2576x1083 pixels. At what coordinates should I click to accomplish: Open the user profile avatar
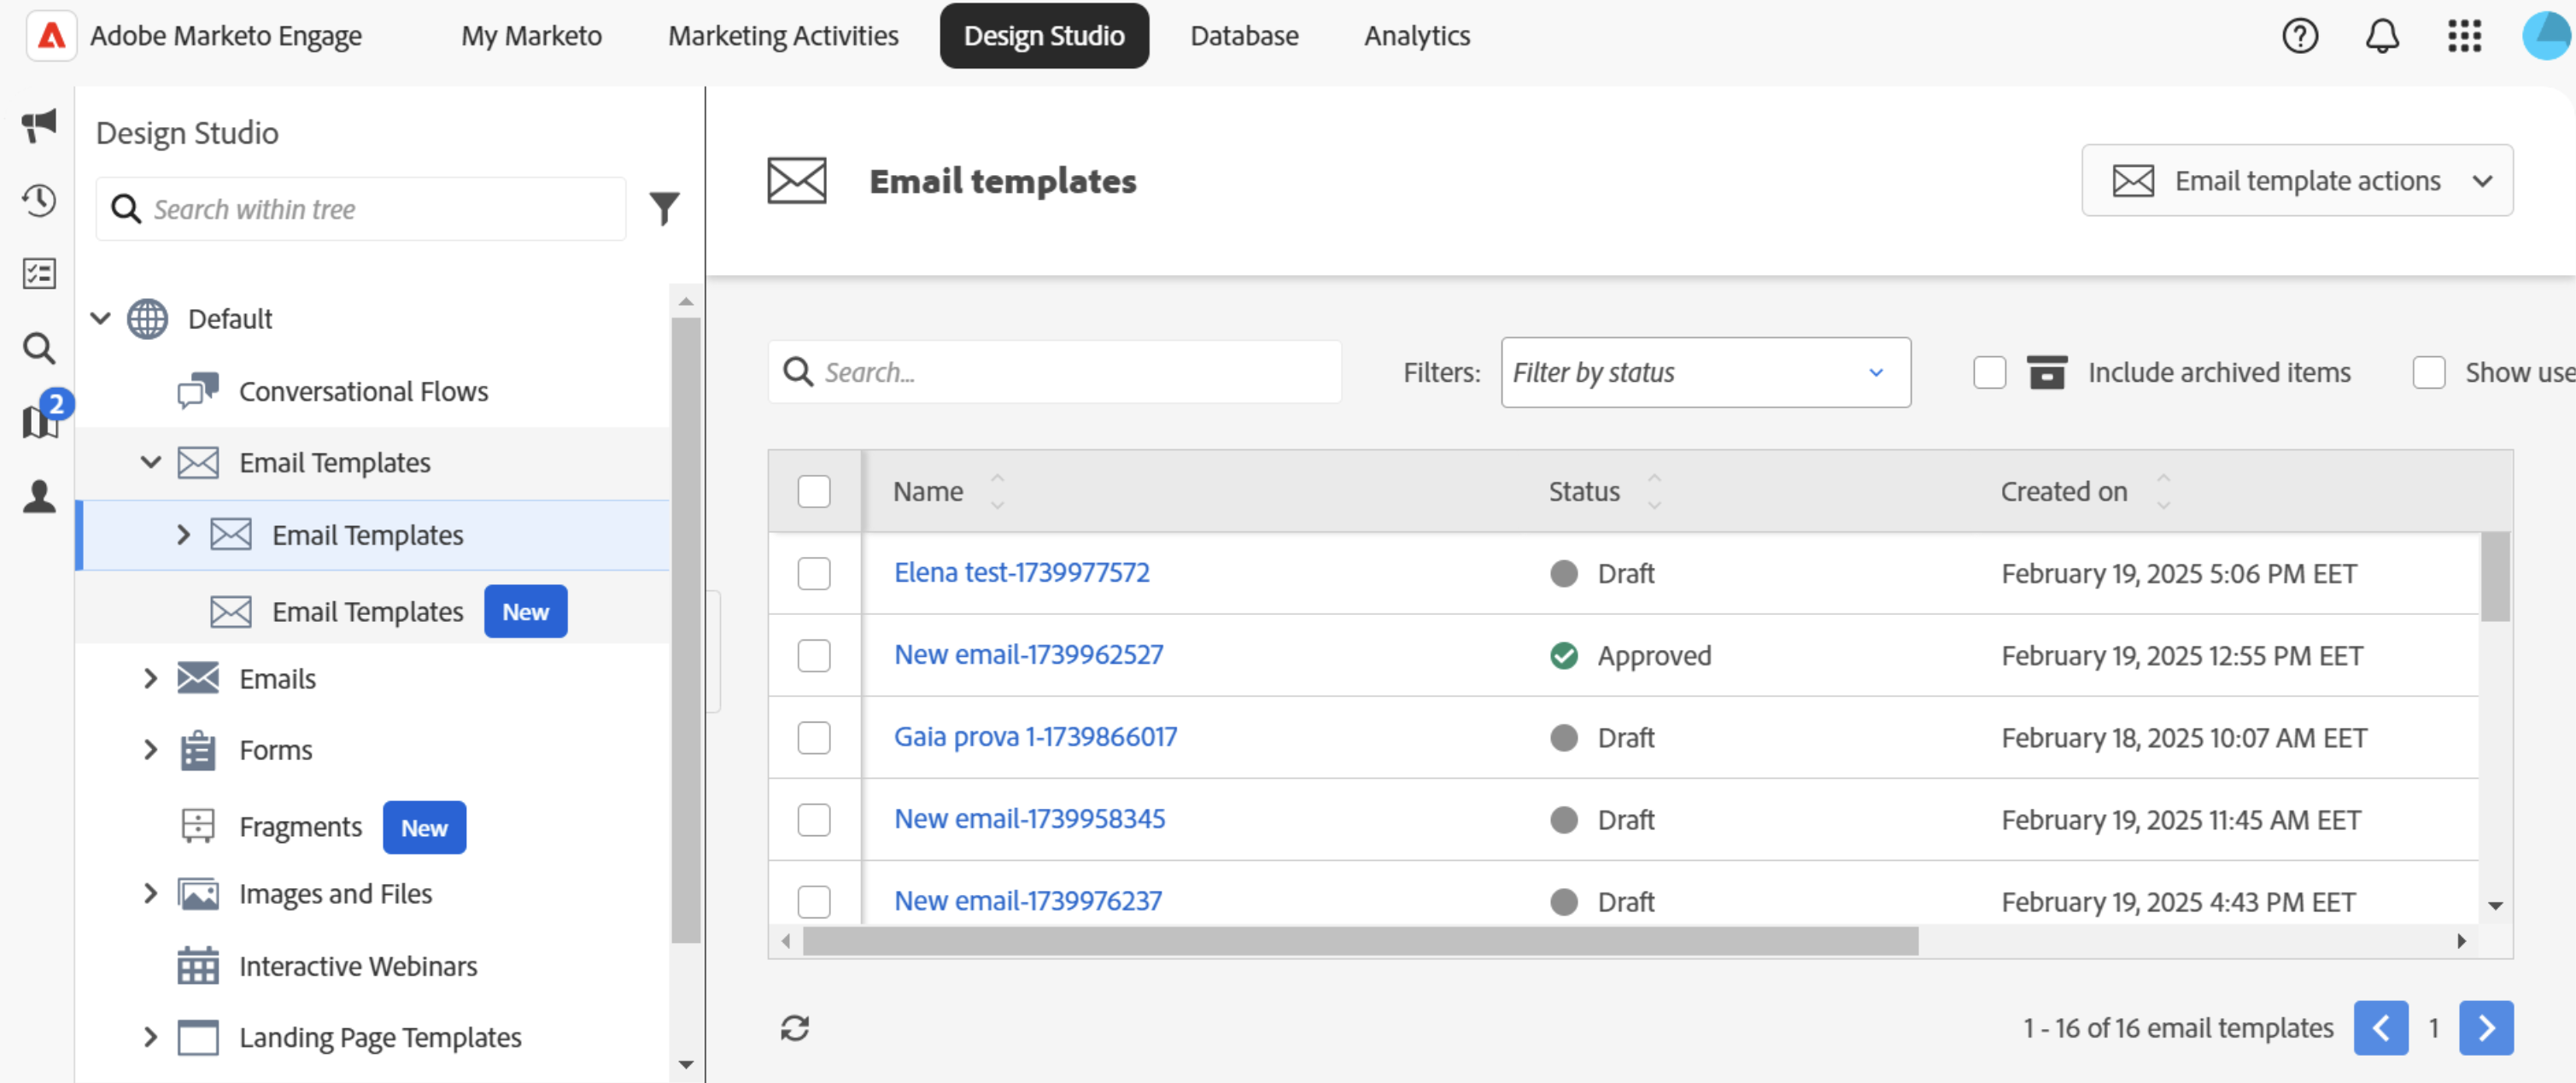[x=2546, y=36]
